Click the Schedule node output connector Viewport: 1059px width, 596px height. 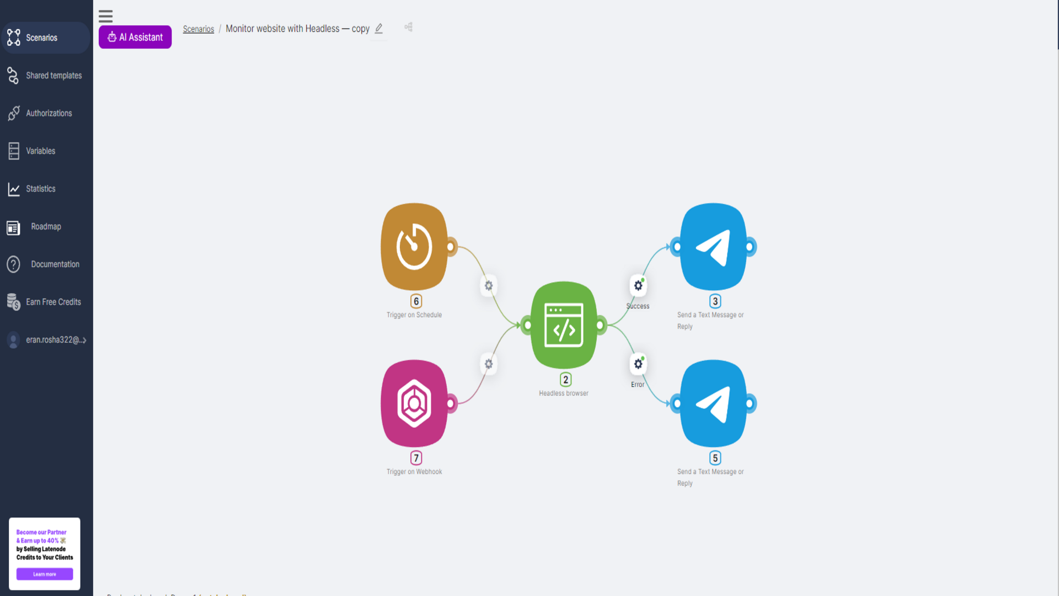click(x=451, y=247)
